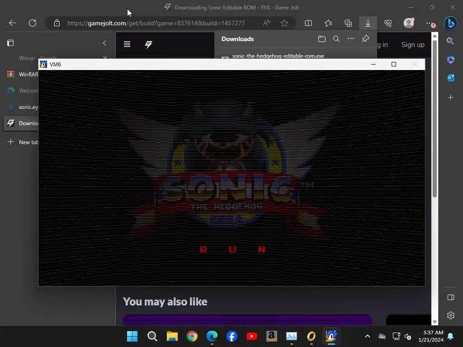Screen dimensions: 463x347
Task: Open Amazon from the taskbar
Action: 271,336
